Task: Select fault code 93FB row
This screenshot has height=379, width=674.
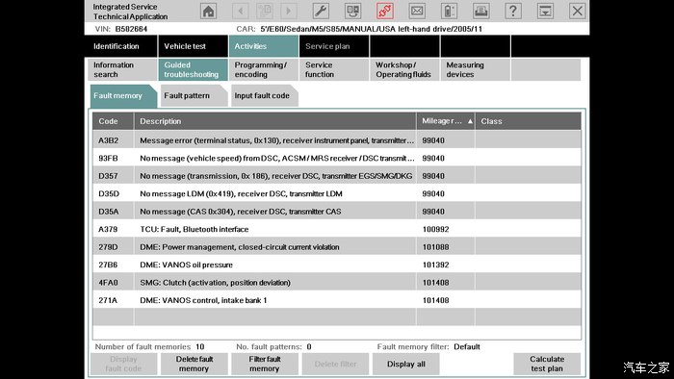Action: [337, 158]
